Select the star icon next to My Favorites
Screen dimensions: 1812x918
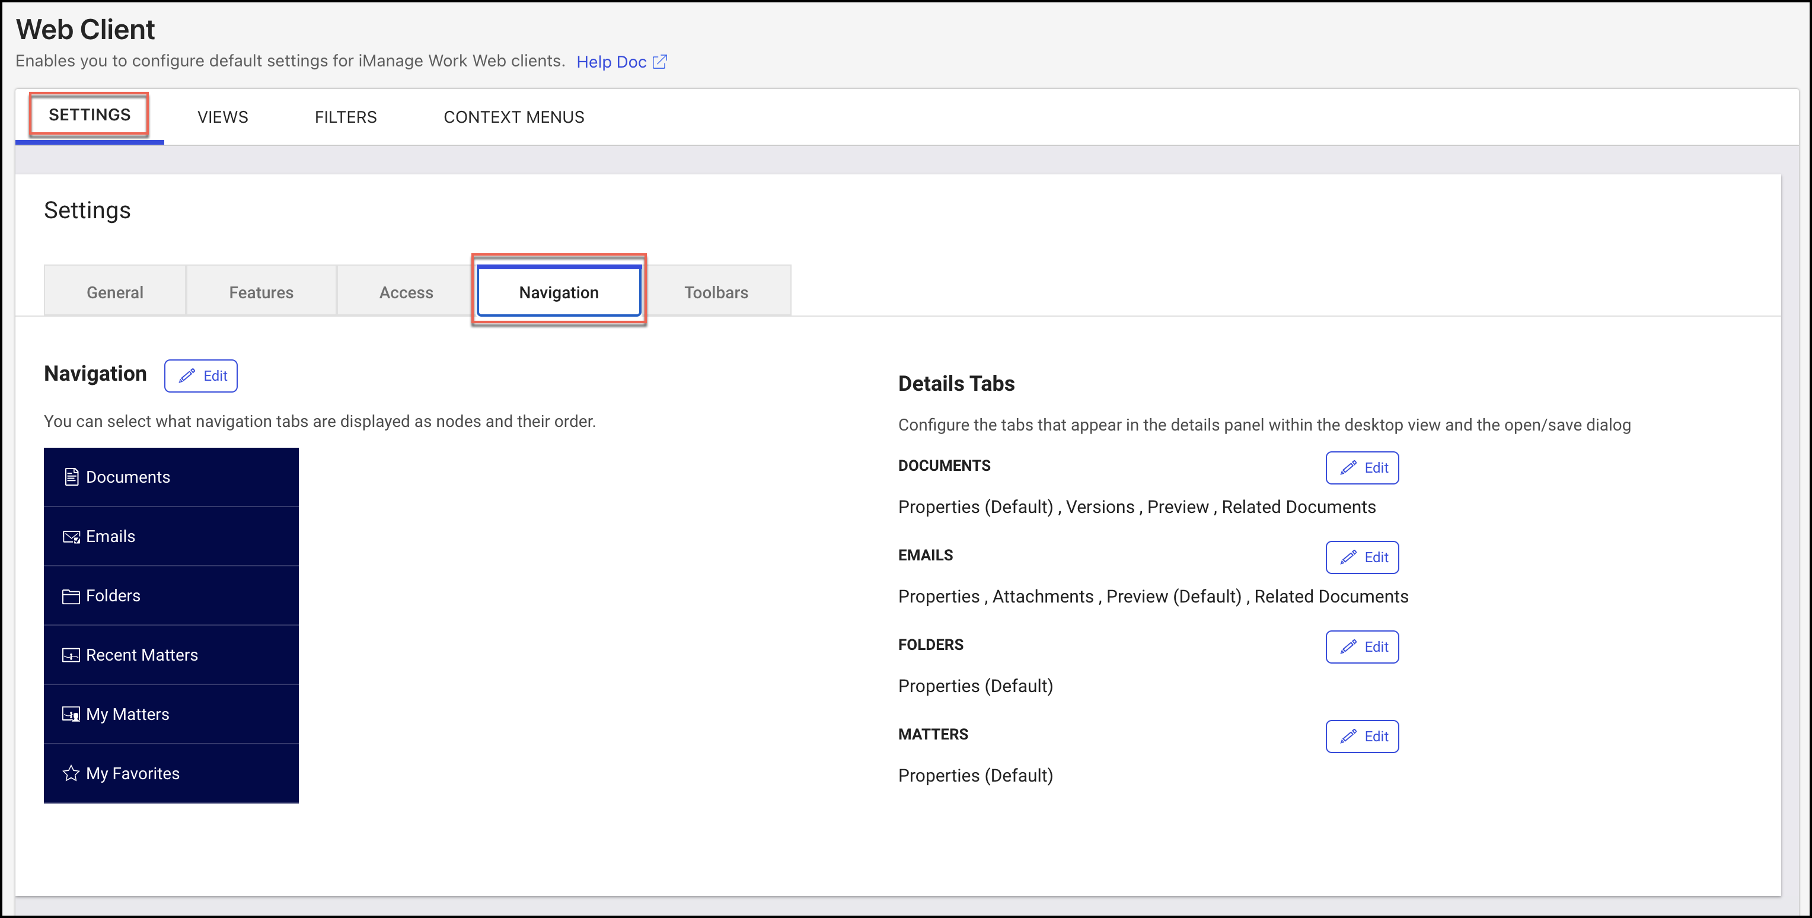pos(71,773)
